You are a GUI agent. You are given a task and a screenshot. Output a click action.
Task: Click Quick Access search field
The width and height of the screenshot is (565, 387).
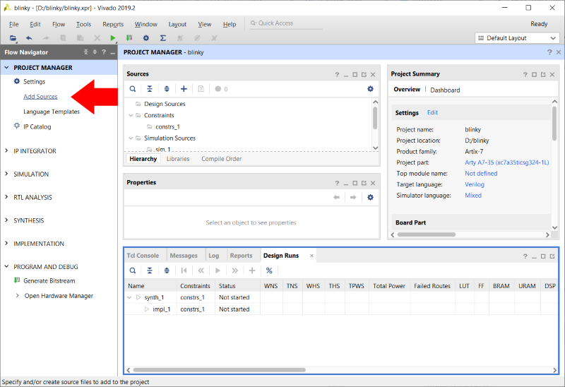(x=287, y=23)
